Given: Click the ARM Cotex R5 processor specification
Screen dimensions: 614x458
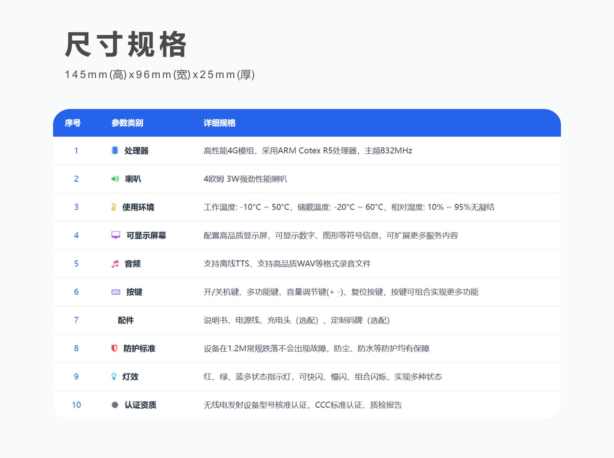Looking at the screenshot, I should pos(308,151).
